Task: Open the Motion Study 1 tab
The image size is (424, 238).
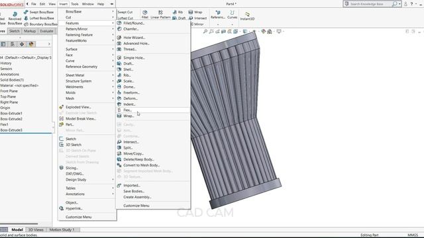Action: (x=62, y=229)
